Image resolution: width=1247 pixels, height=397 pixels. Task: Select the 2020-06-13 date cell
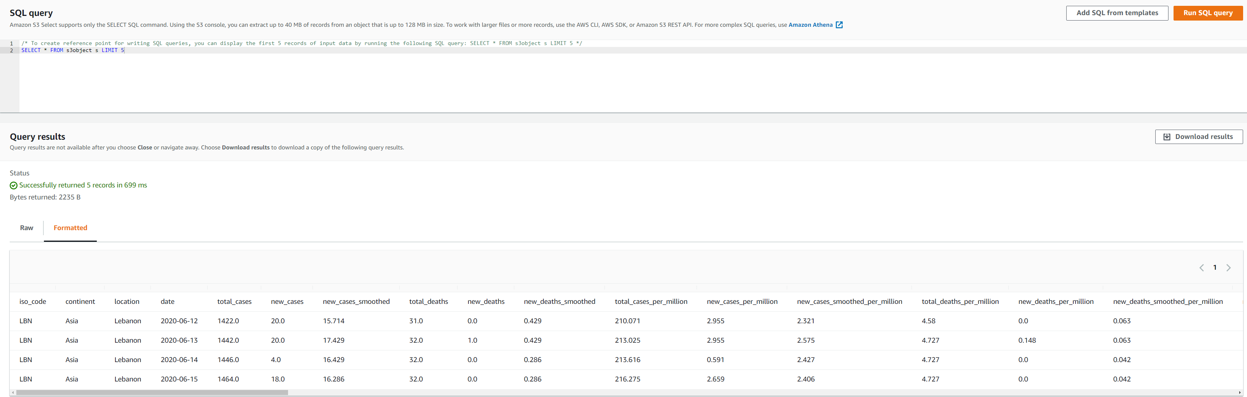(179, 340)
